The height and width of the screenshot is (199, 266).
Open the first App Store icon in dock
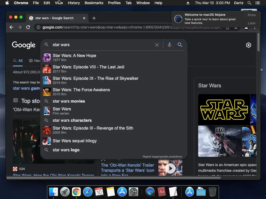click(122, 192)
